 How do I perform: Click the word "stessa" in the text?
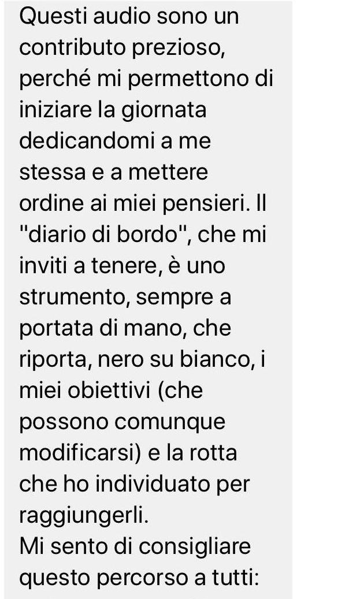point(53,172)
